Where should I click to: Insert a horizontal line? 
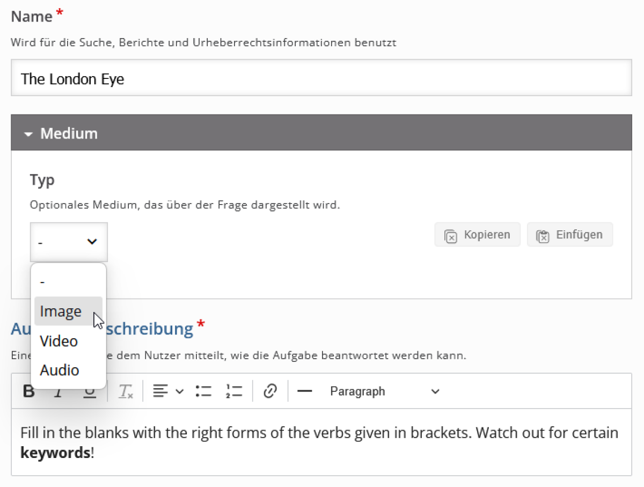point(304,391)
